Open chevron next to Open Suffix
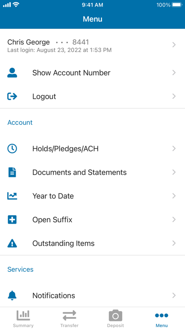 point(174,219)
